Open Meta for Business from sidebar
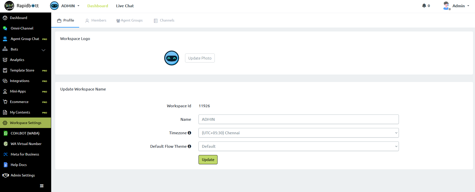Image resolution: width=475 pixels, height=192 pixels. point(25,154)
